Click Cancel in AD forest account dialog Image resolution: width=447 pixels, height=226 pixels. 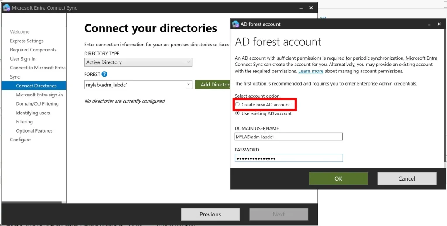coord(406,179)
